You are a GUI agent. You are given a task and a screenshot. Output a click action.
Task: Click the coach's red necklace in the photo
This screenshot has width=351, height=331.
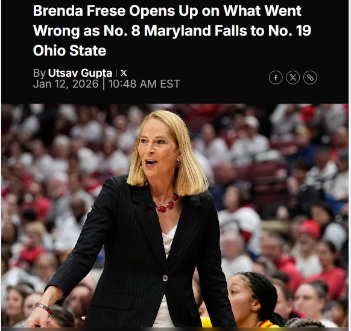(x=168, y=205)
